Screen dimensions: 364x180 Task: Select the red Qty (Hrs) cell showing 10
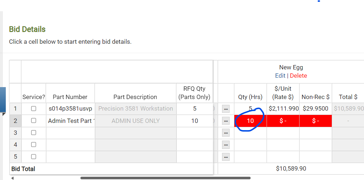point(250,121)
